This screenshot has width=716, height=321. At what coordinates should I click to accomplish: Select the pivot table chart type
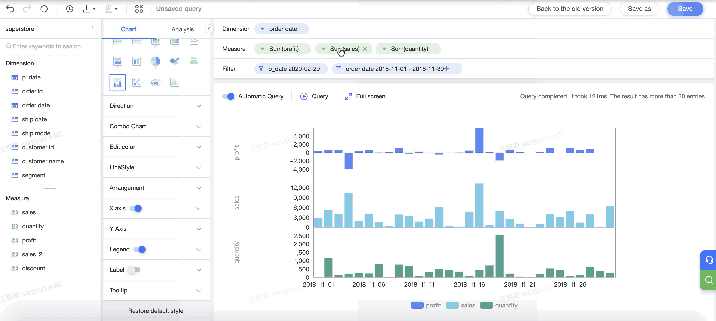(118, 41)
